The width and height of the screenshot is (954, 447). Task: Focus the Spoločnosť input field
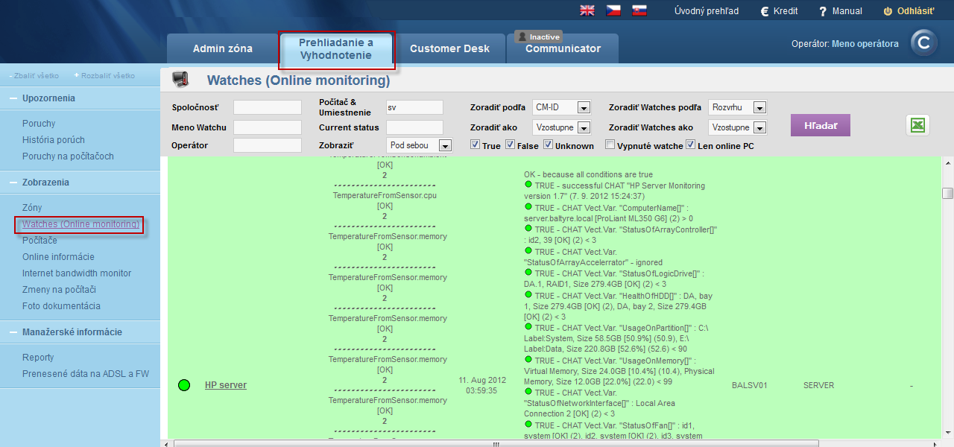pos(268,107)
